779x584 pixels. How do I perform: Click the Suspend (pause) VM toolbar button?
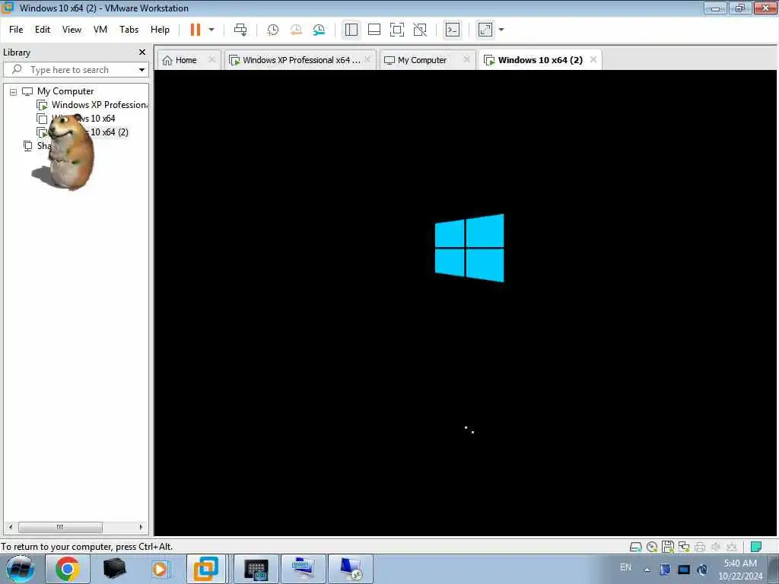[x=196, y=30]
